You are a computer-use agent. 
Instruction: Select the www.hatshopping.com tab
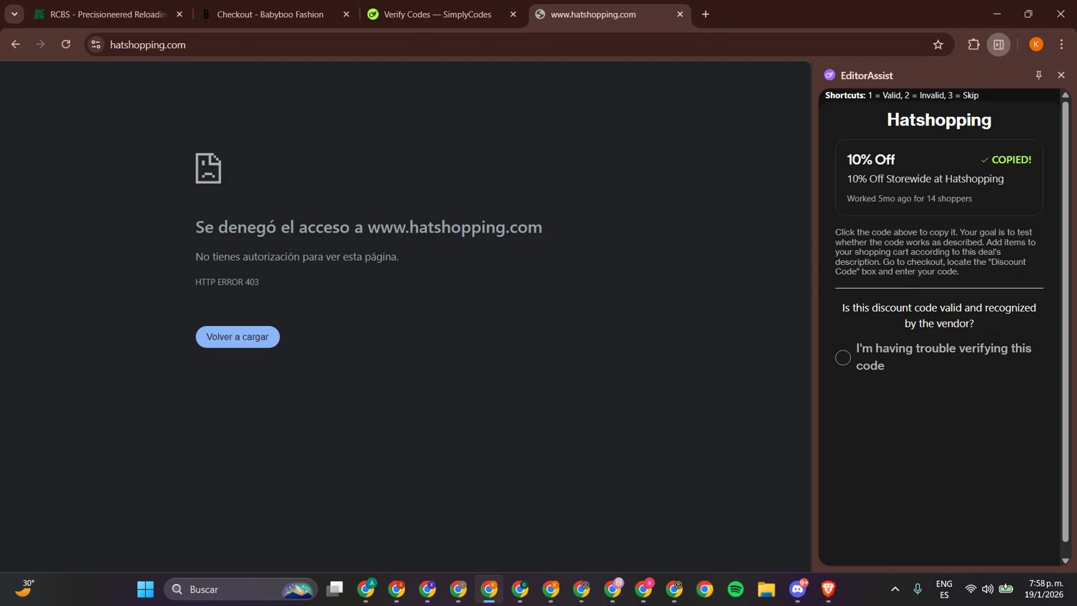pyautogui.click(x=593, y=14)
